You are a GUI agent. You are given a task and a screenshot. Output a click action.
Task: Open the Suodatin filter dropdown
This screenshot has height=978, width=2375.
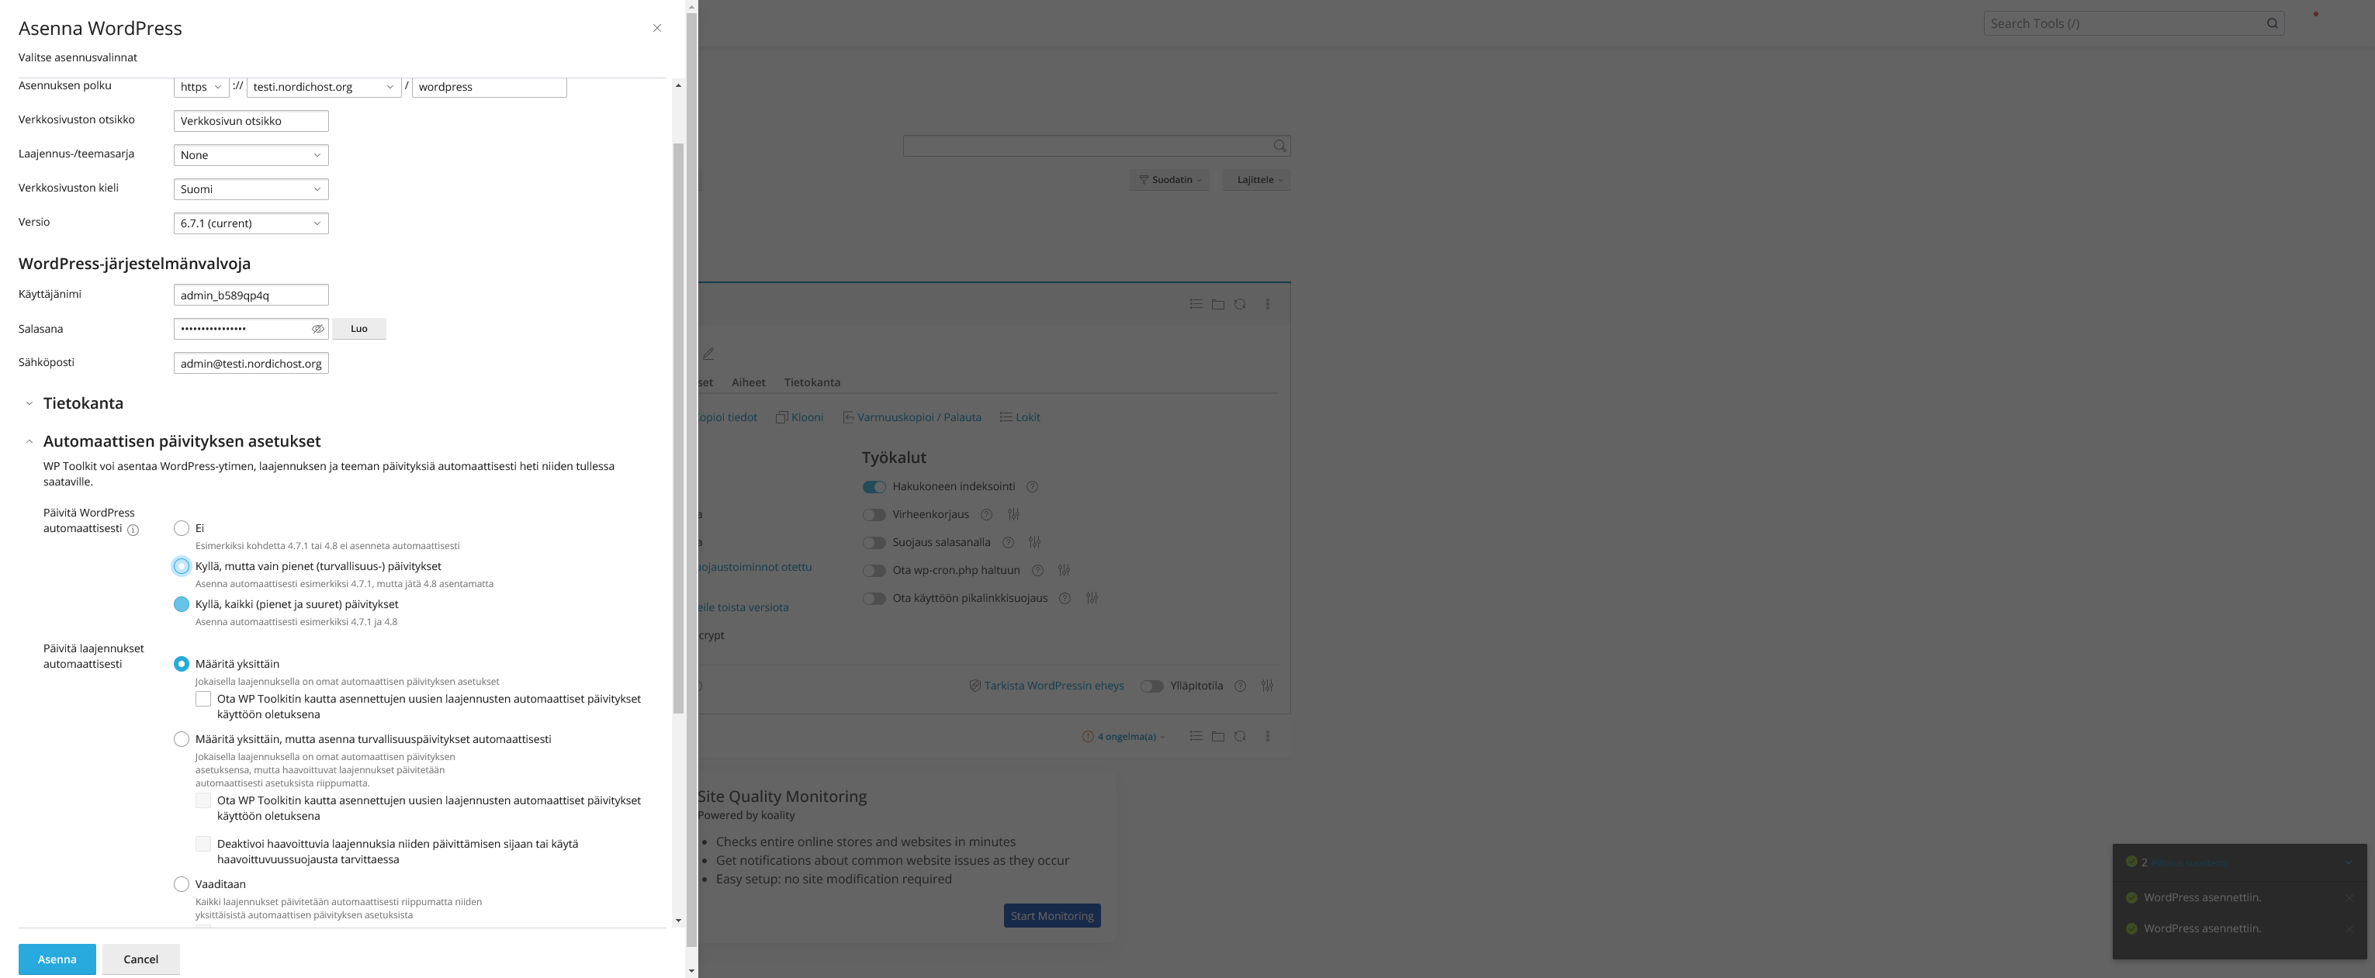(x=1169, y=180)
